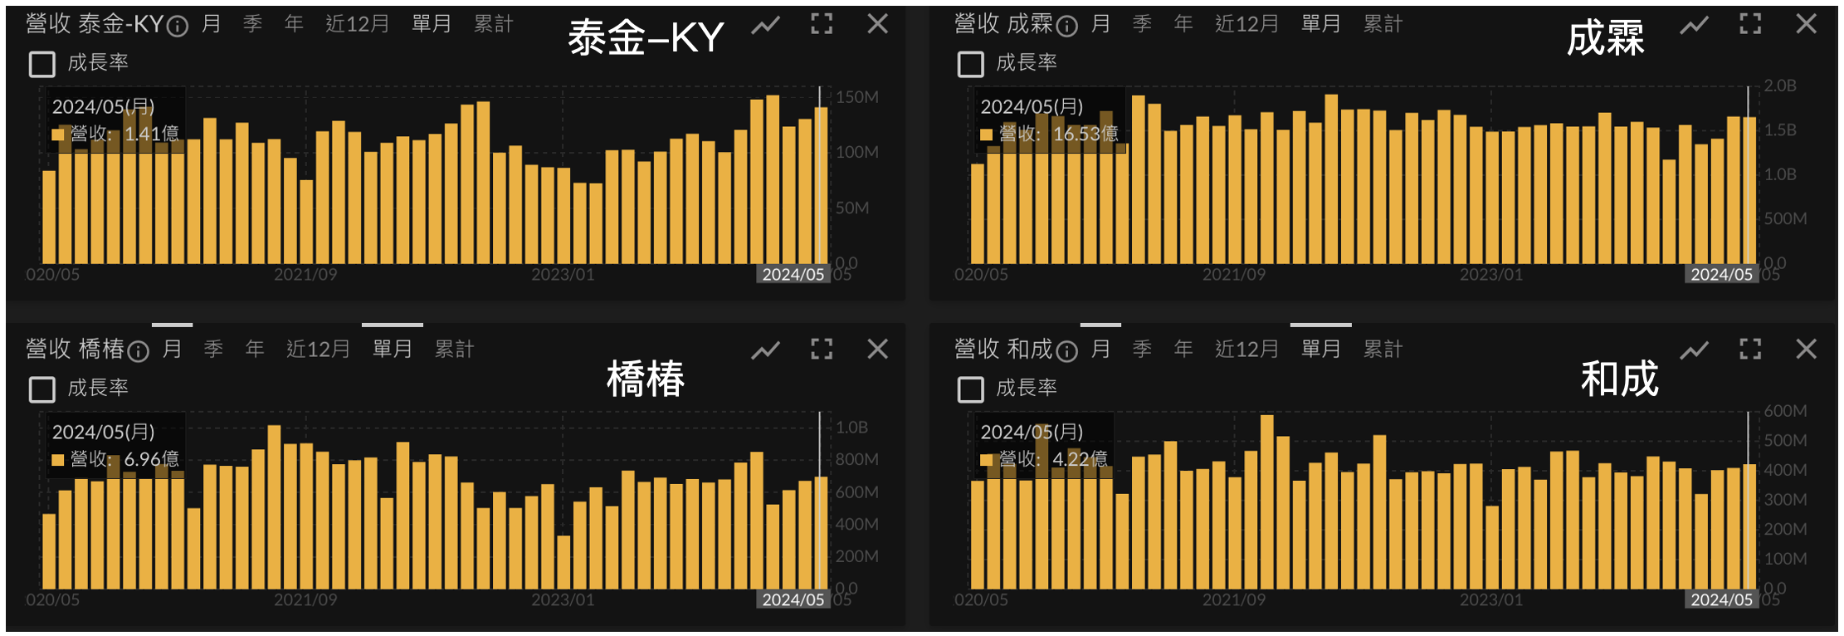Switch to 累計 in 橋椿 panel
This screenshot has height=636, width=1844.
[x=455, y=350]
